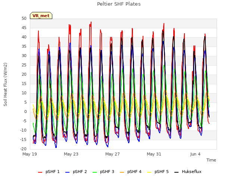Screen dimensions: 239x179
Task: Click the pSHF 3 green legend swatch
Action: [94, 172]
